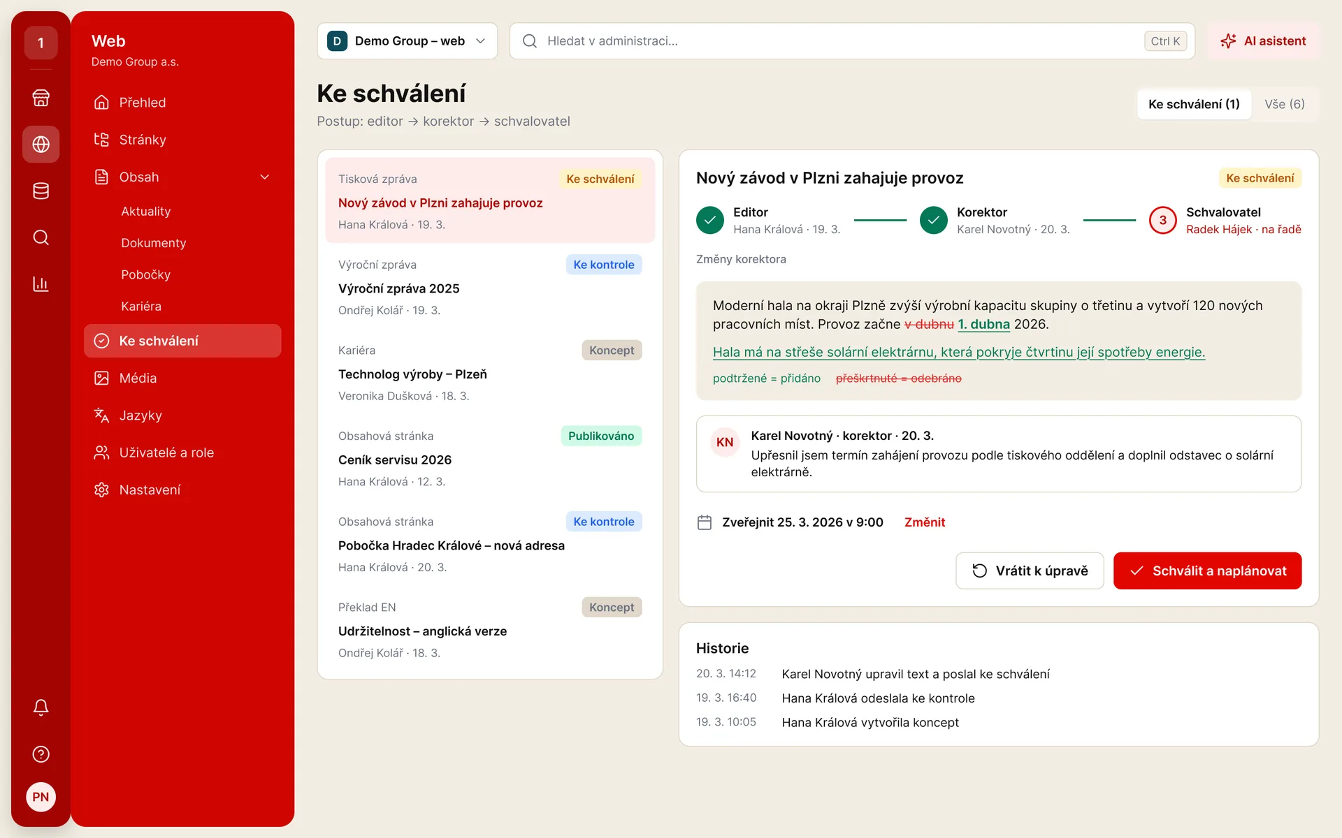
Task: Open Stránky in the sidebar
Action: pos(182,140)
